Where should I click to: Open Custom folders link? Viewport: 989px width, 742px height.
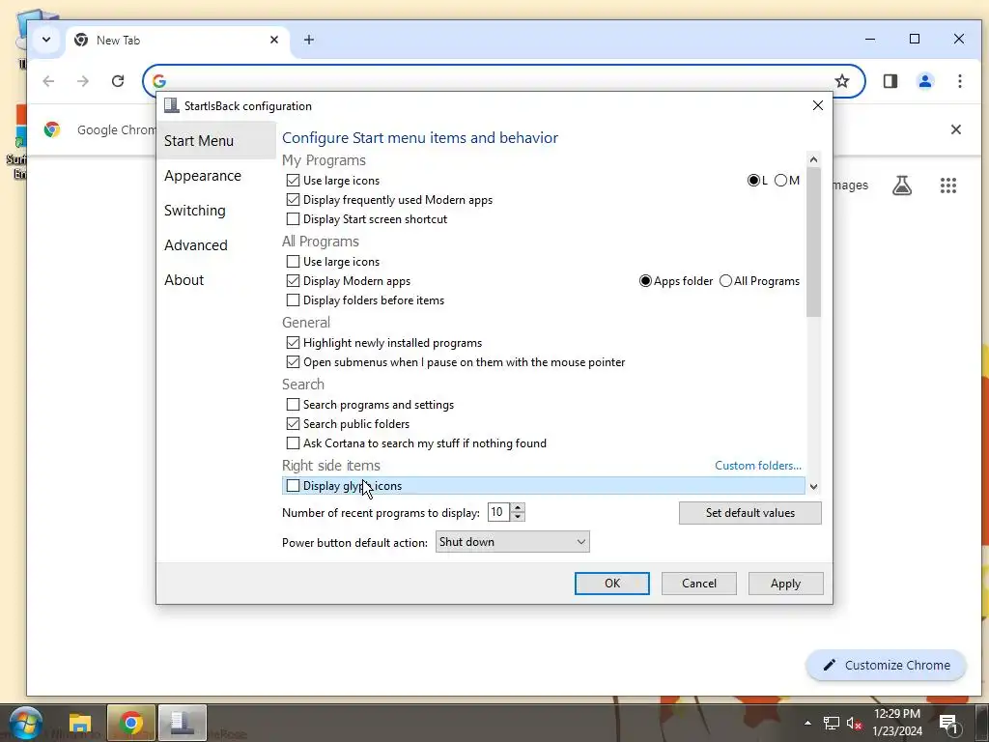click(x=757, y=466)
